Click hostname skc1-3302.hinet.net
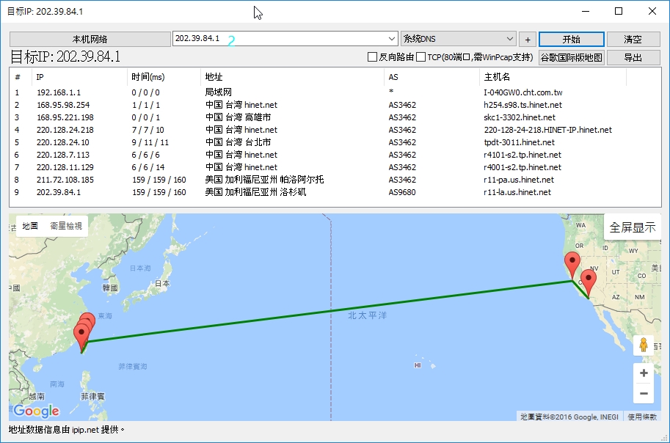The width and height of the screenshot is (670, 443). point(520,117)
